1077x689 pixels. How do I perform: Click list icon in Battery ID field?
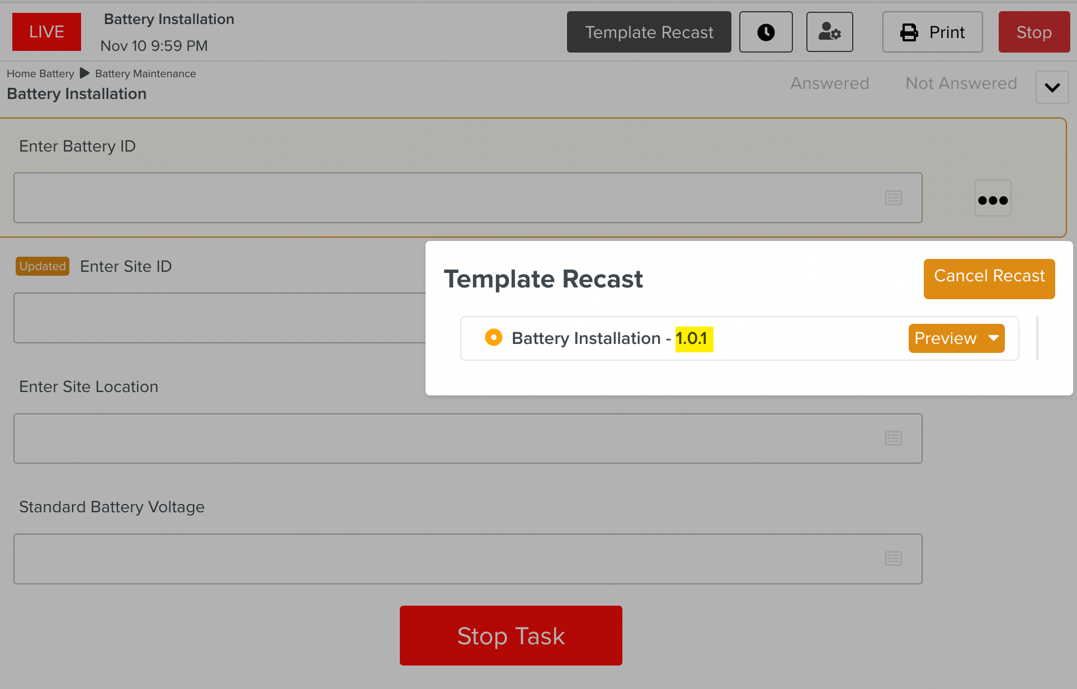click(893, 198)
